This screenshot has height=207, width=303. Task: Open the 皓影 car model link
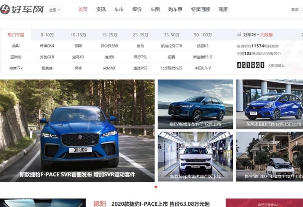16,46
